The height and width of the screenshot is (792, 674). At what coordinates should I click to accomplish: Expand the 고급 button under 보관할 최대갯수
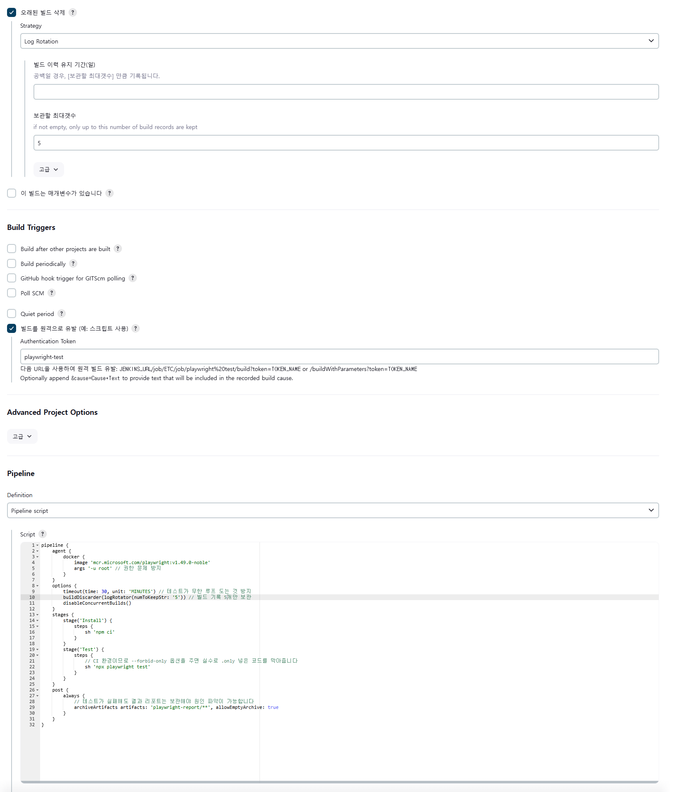[x=49, y=170]
